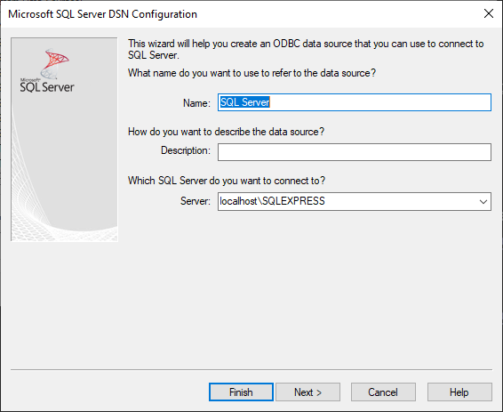
Task: Go to the next wizard step with Next >
Action: [x=307, y=392]
